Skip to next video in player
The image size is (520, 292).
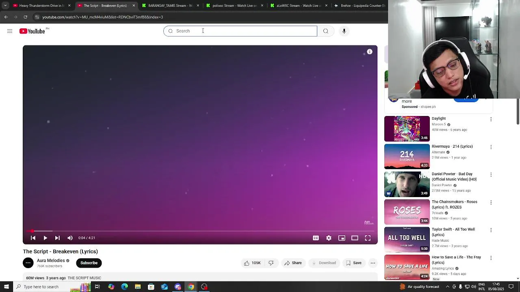57,238
